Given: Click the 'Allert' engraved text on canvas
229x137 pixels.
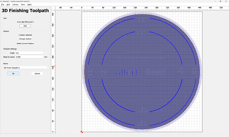Looking at the screenshot, I should point(126,72).
